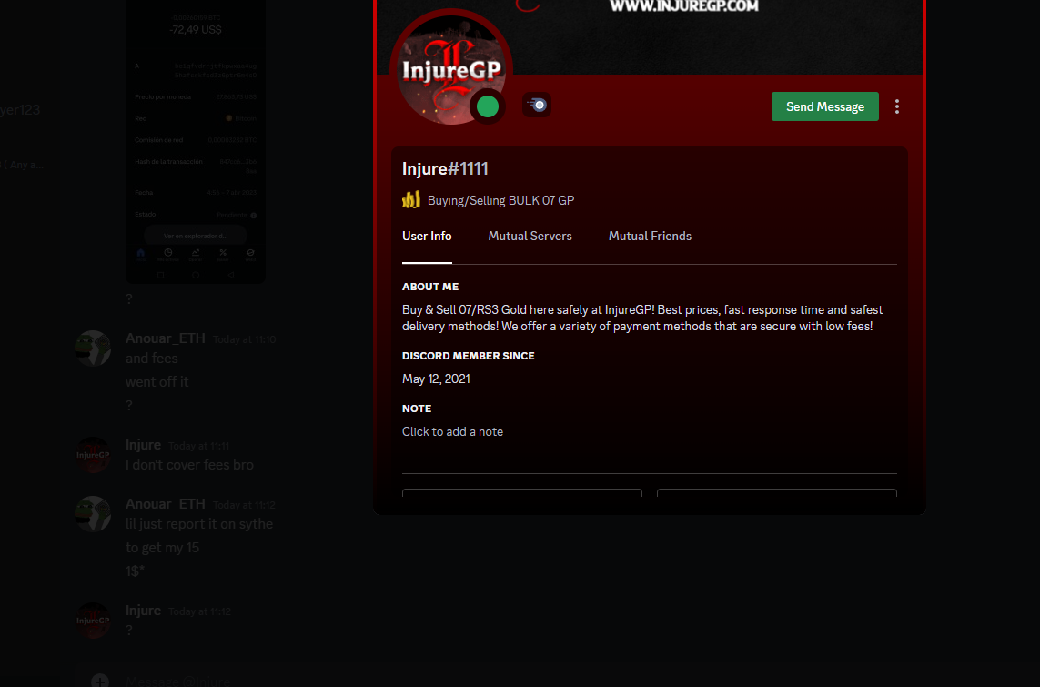Open the Mutual Friends tab

click(x=650, y=236)
